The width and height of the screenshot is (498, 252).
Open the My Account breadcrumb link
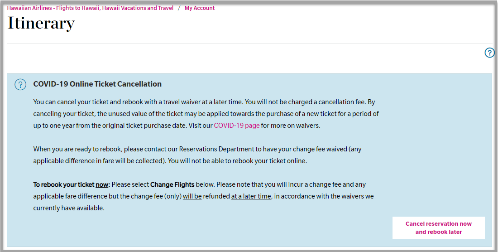pos(200,8)
